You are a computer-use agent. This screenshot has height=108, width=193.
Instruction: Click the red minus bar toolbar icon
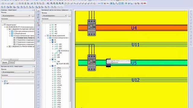pyautogui.click(x=145, y=3)
